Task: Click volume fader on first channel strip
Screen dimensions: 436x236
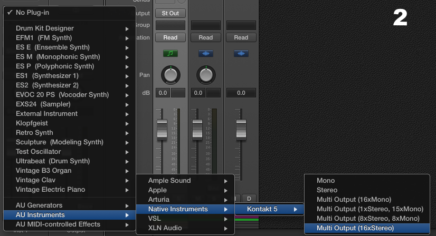Action: [x=162, y=130]
